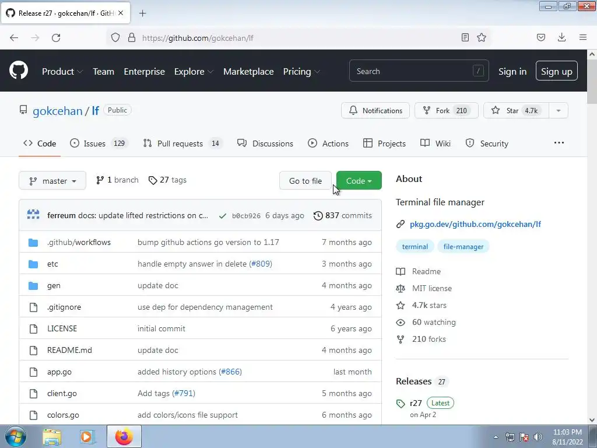Viewport: 597px width, 448px height.
Task: Click the volume speaker tray icon
Action: pyautogui.click(x=538, y=437)
